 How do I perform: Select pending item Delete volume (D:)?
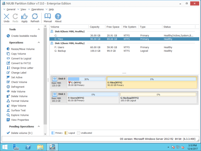[x=20, y=133]
